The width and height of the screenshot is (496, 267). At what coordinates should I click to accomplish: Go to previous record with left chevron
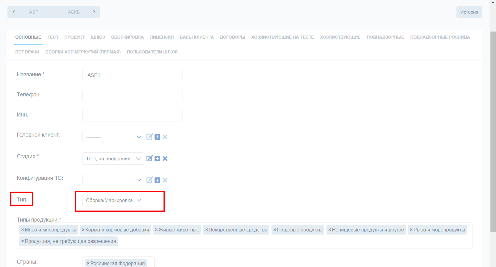[14, 12]
